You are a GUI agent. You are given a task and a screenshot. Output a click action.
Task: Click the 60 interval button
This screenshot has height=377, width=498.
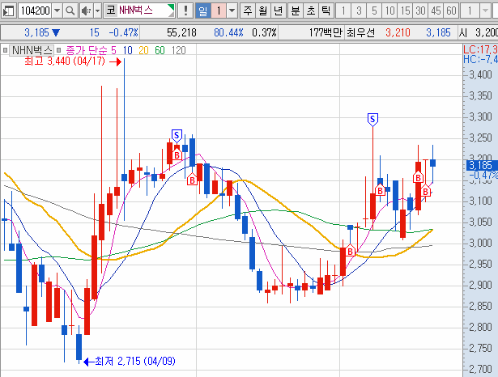point(450,11)
